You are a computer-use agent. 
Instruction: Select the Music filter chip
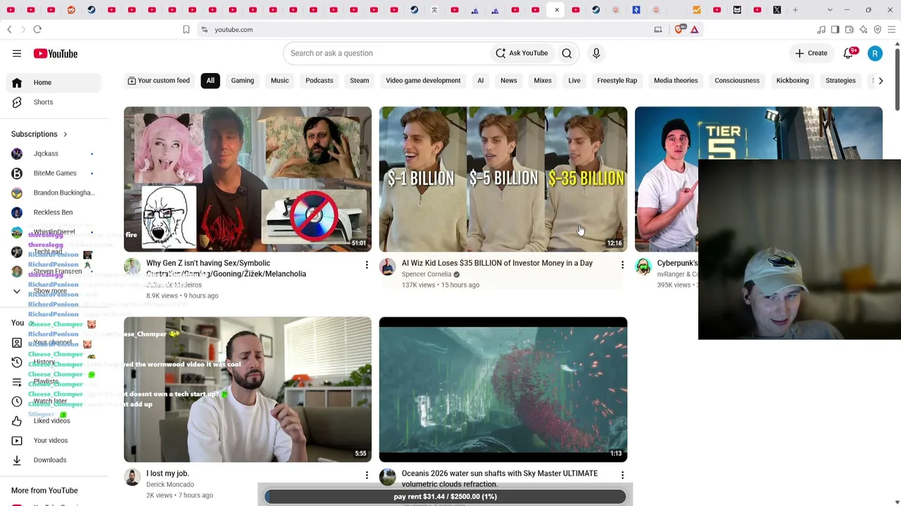coord(279,81)
